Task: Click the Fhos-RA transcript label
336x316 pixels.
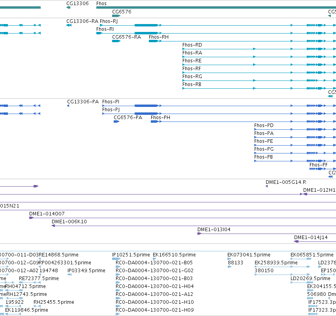Action: (192, 53)
